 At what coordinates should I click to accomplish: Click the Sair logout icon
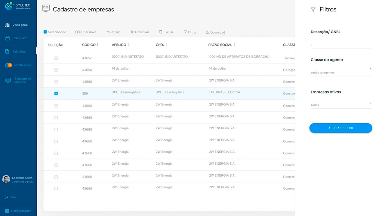coord(7,197)
